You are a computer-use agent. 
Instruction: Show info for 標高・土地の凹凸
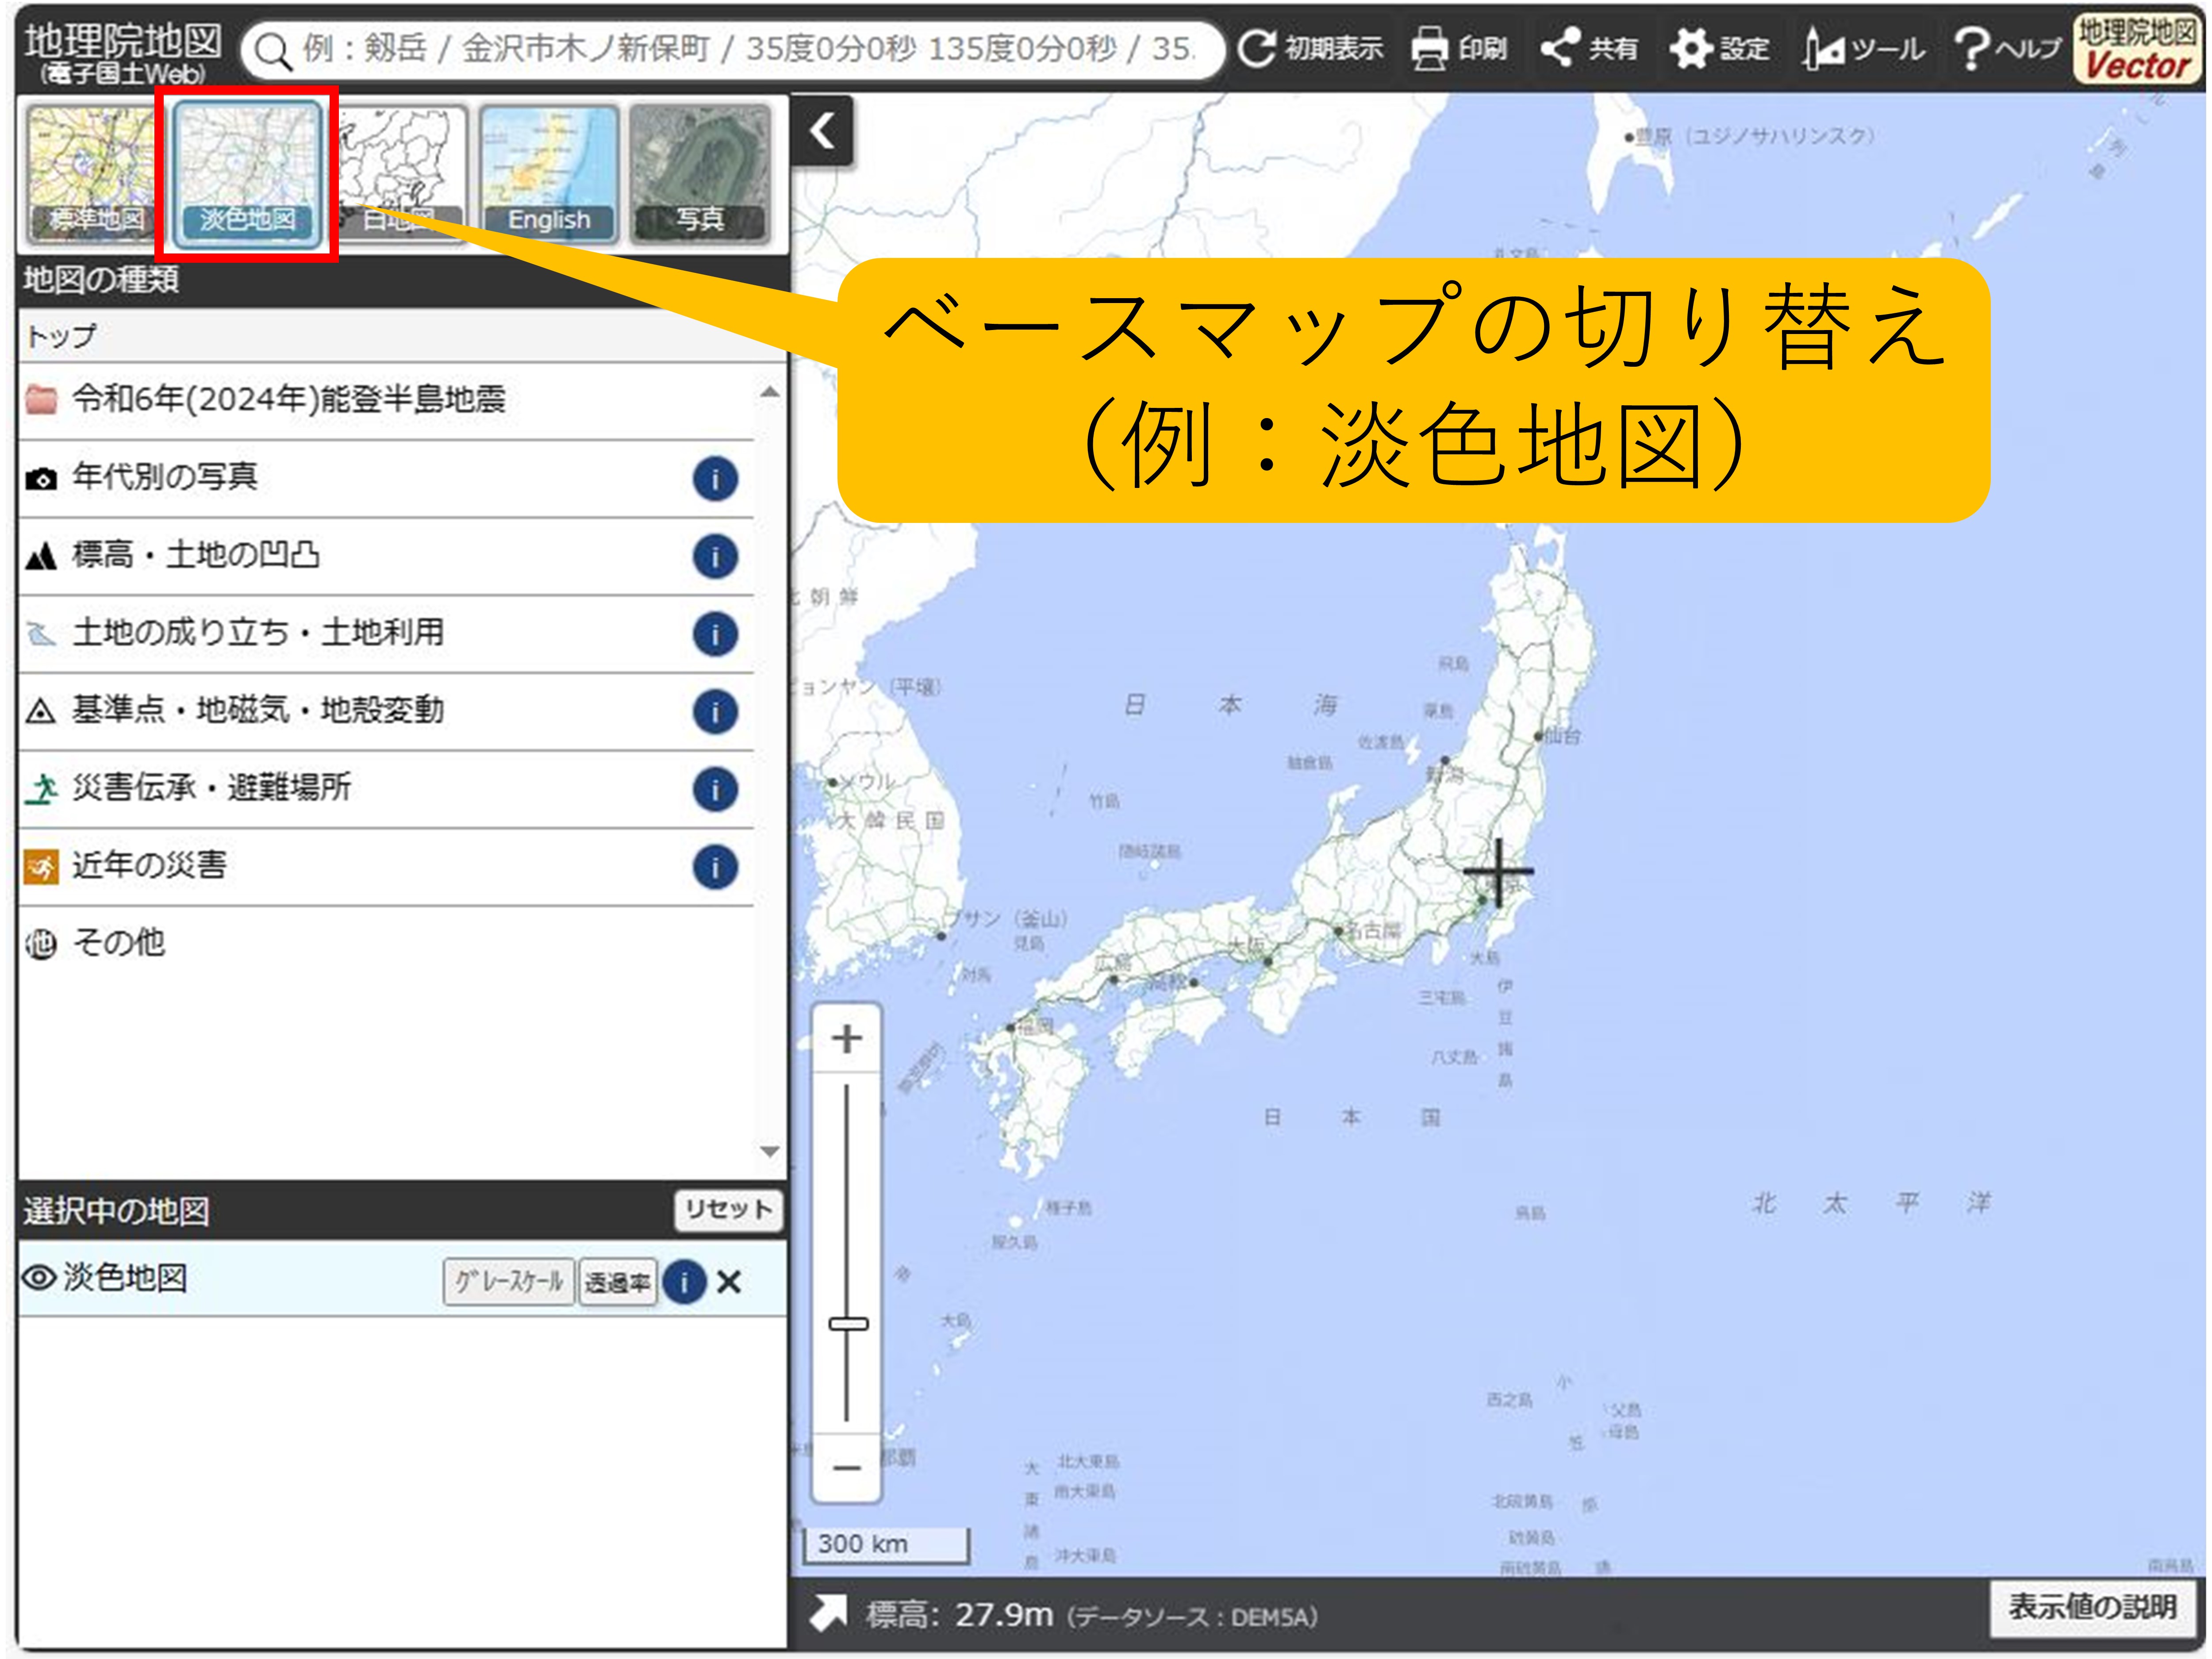[715, 557]
